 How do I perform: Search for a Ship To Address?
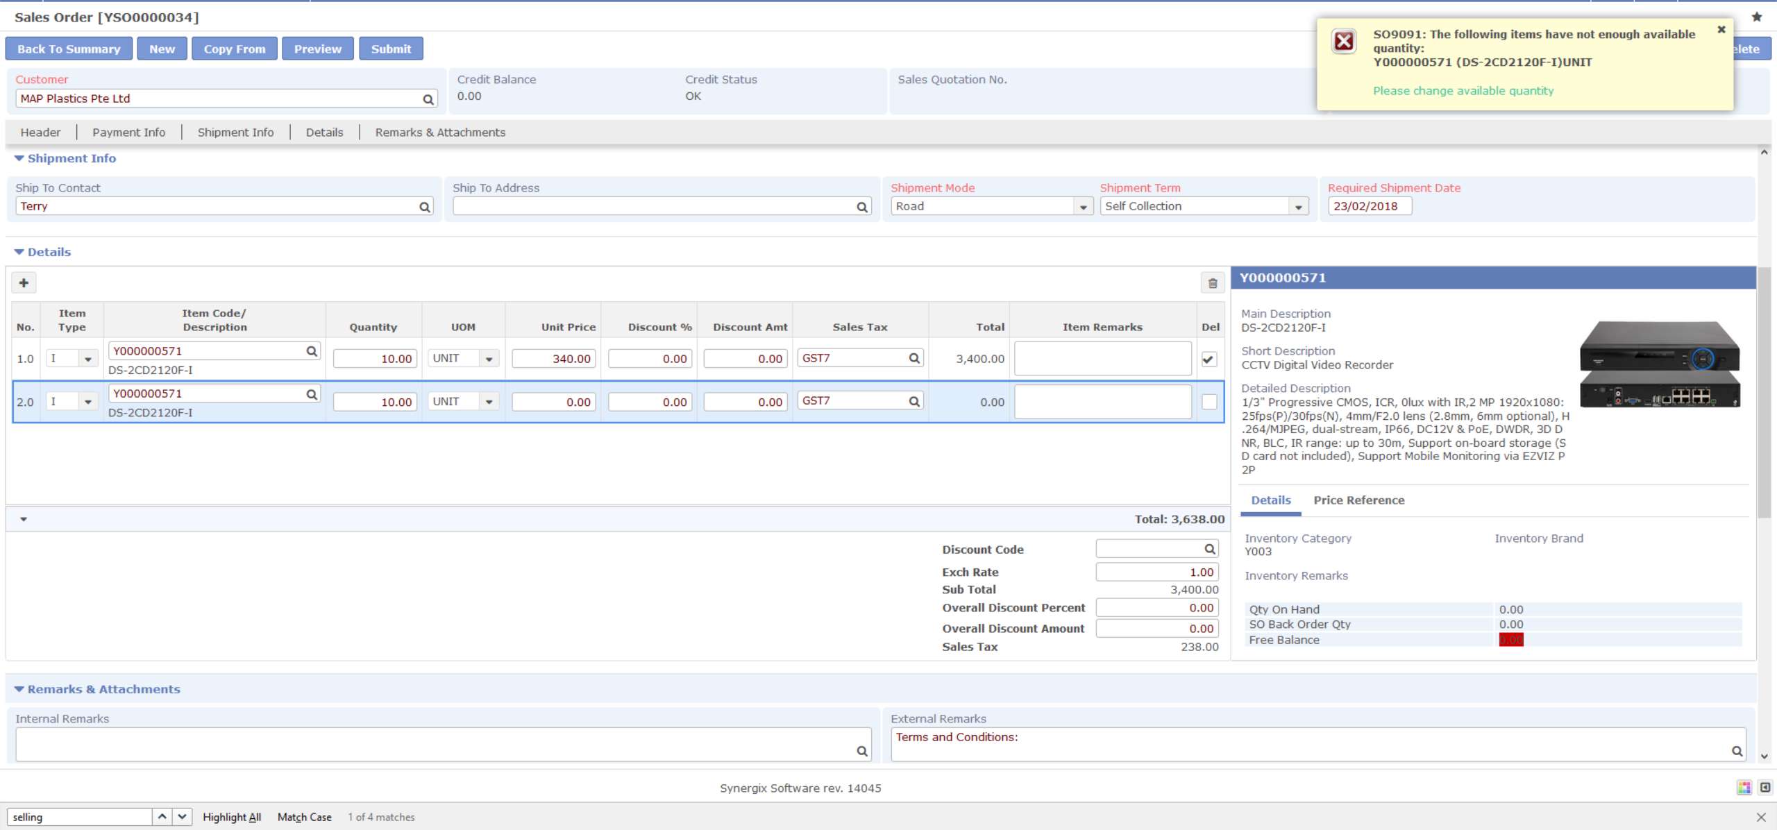click(861, 205)
